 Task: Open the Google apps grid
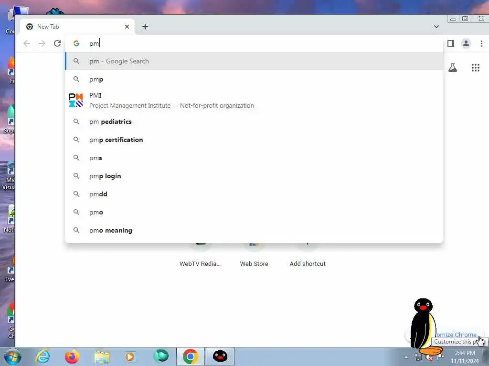[x=476, y=68]
